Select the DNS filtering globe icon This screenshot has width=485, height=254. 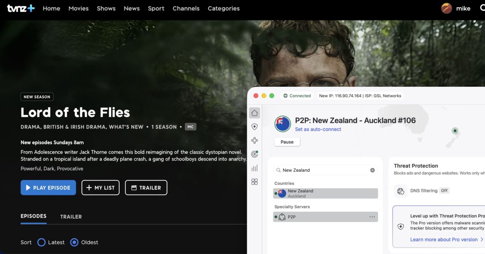point(400,191)
